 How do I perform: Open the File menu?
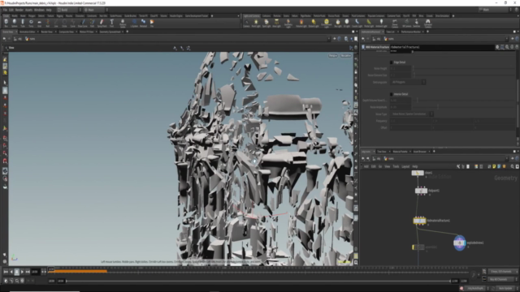pyautogui.click(x=5, y=10)
